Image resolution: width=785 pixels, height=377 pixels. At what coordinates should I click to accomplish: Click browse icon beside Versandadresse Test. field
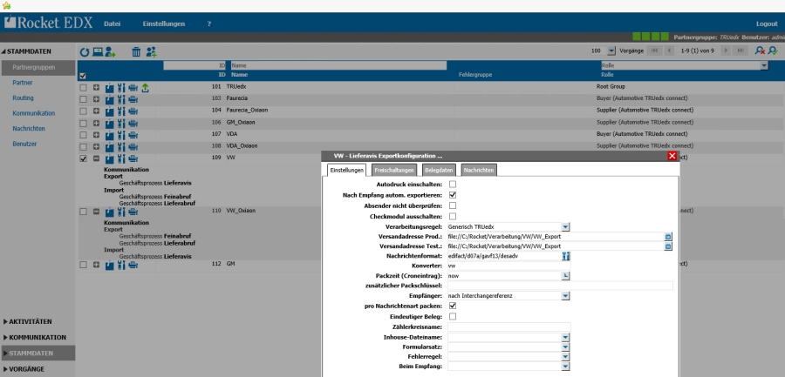[668, 246]
